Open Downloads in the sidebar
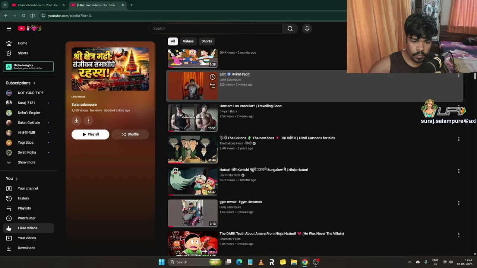The height and width of the screenshot is (268, 477). coord(28,248)
